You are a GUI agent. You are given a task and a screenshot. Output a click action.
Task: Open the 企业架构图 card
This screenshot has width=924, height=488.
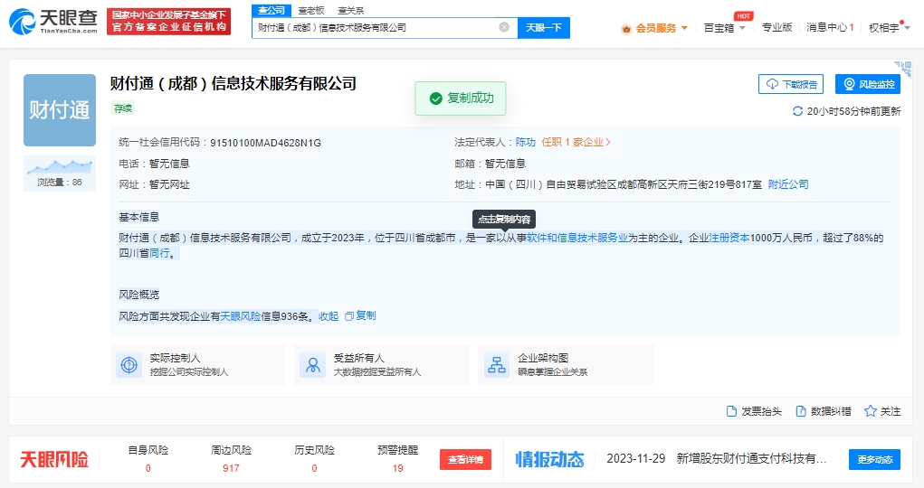coord(566,365)
